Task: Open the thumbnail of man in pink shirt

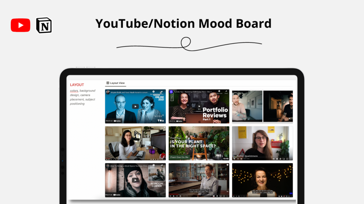Action: tap(247, 106)
